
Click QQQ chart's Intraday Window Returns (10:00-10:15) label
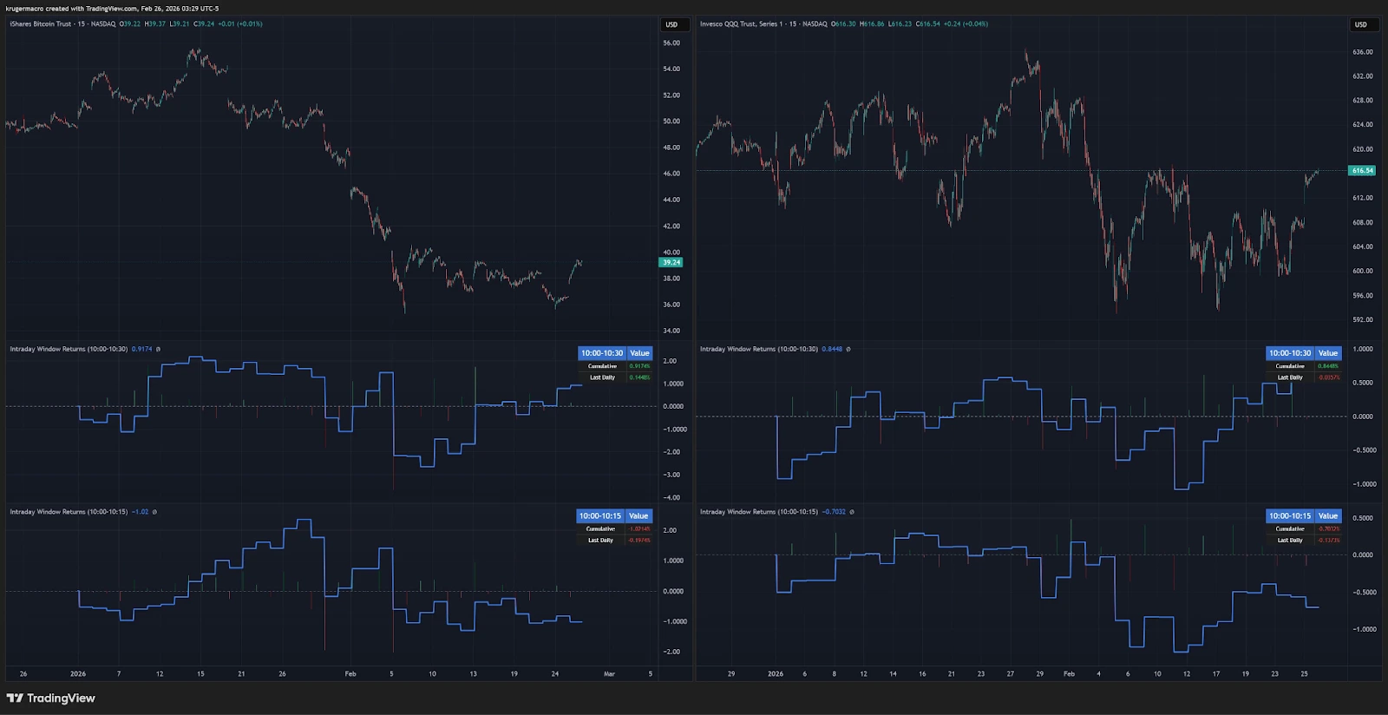coord(758,512)
